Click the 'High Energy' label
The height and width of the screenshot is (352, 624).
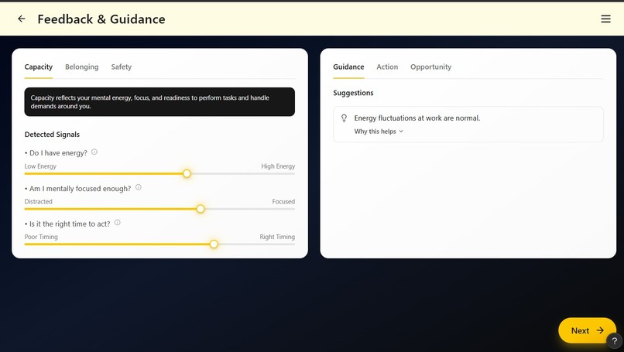click(x=278, y=166)
